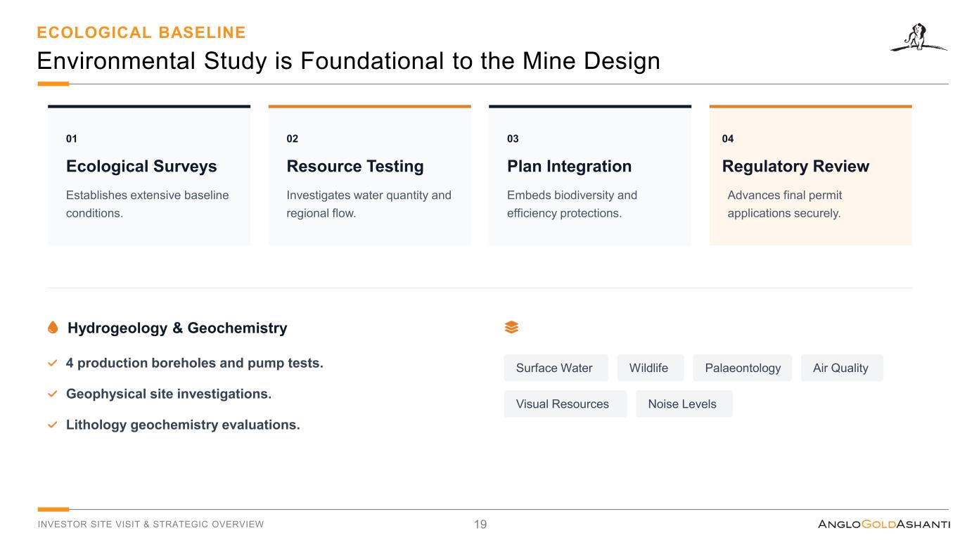Image resolution: width=960 pixels, height=540 pixels.
Task: Select the Wildlife tag
Action: (650, 368)
